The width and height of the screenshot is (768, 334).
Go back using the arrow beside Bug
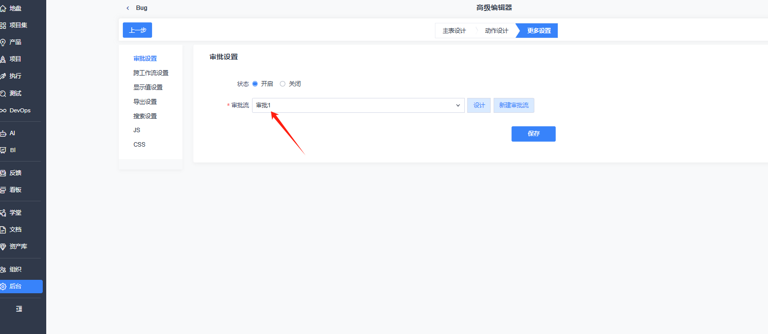(128, 8)
